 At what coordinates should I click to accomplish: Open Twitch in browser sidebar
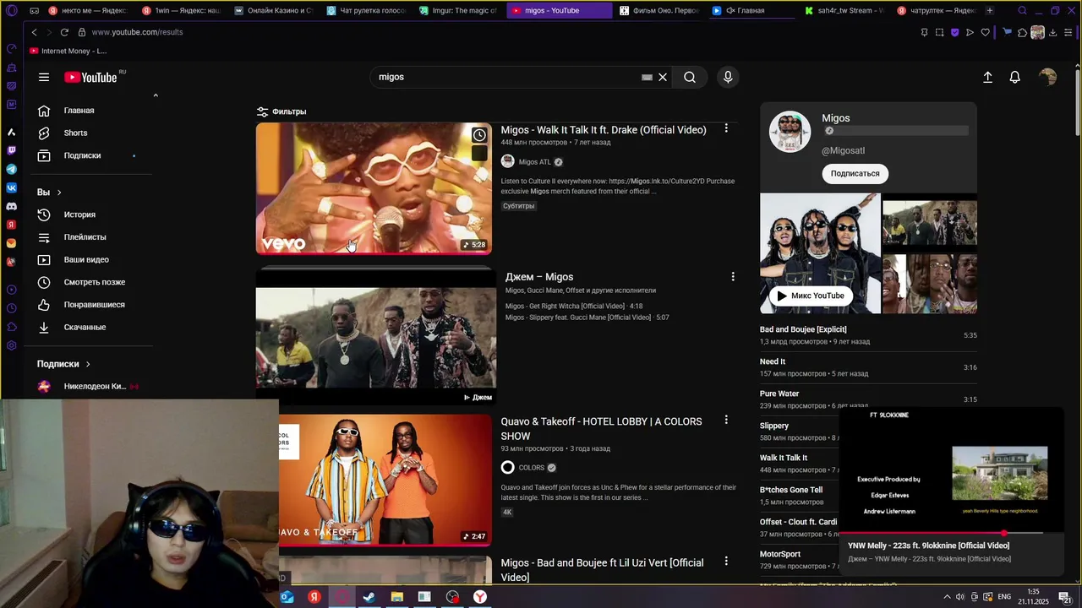[x=11, y=150]
